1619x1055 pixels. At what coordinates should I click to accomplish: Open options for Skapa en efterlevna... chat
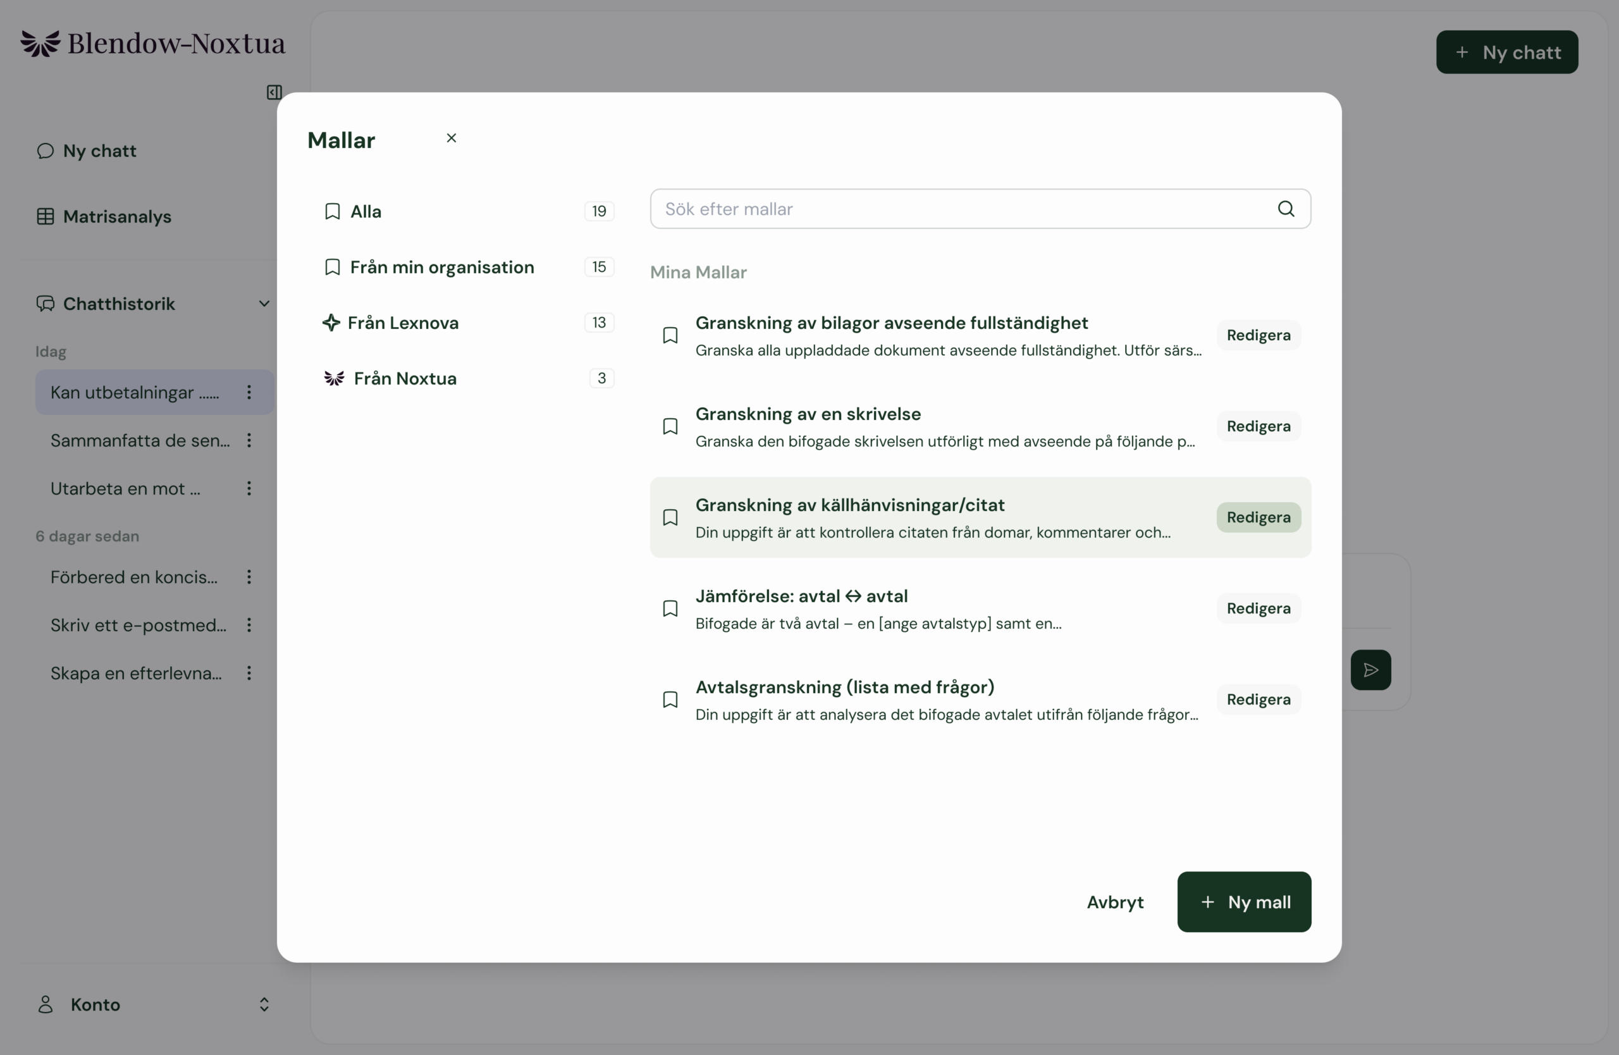pos(249,674)
